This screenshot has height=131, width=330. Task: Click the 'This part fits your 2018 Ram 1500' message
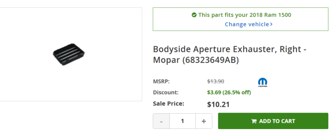(245, 15)
